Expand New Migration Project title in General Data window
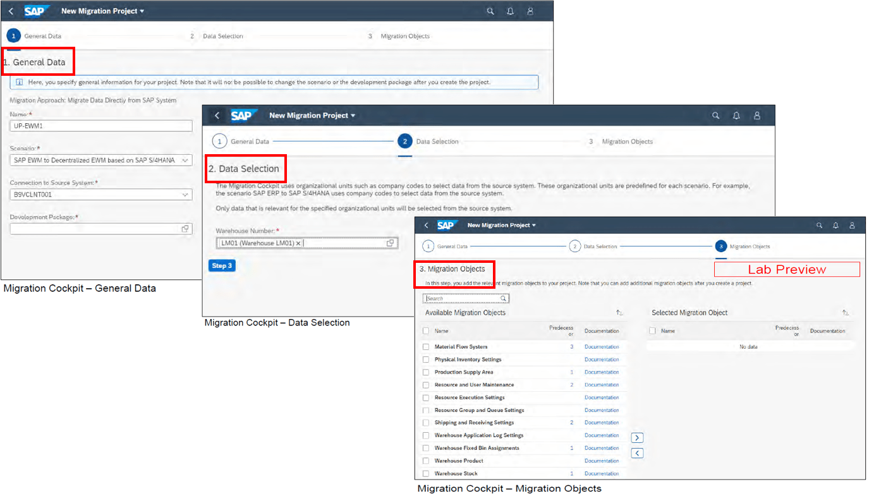Screen dimensions: 874x496 point(103,11)
